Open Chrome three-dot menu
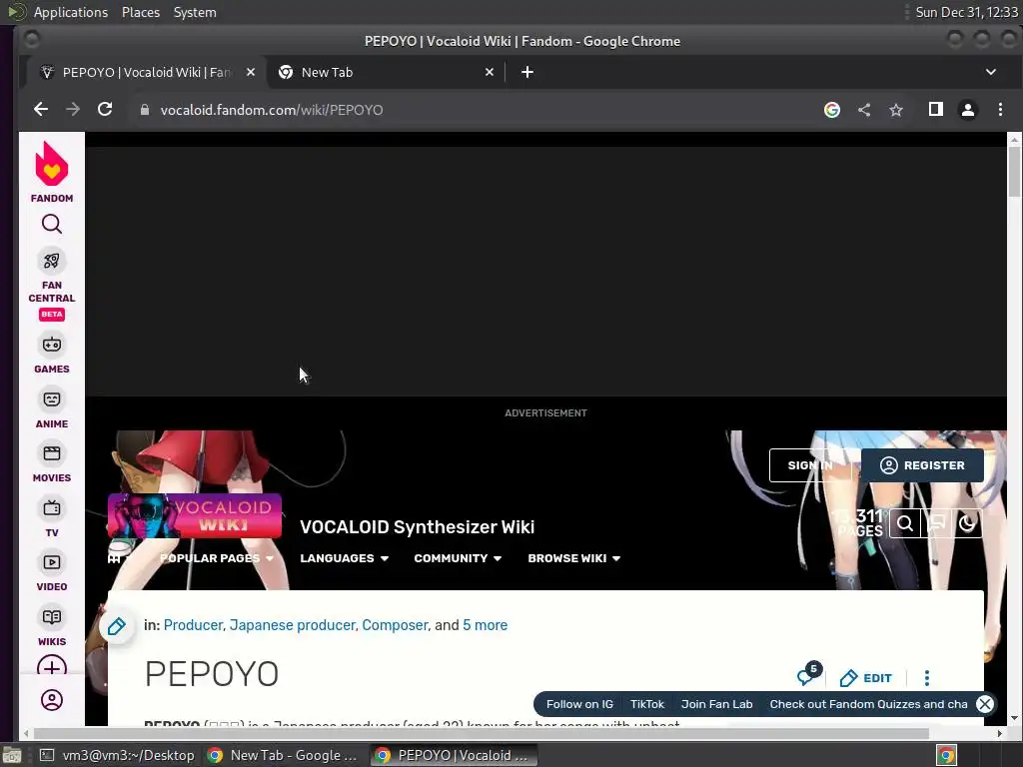The height and width of the screenshot is (767, 1023). tap(1000, 110)
